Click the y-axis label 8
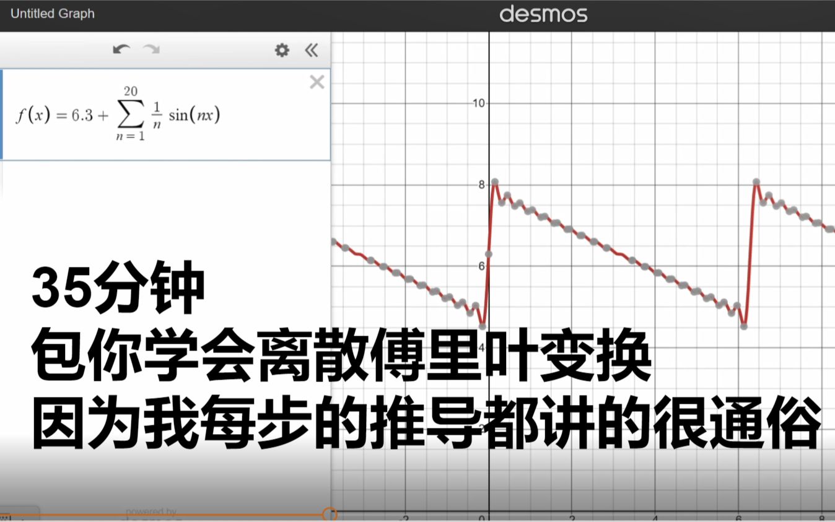The image size is (835, 522). point(481,185)
